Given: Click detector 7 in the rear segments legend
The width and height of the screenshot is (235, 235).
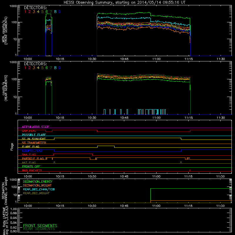Looking at the screenshot, I should 51,68.
